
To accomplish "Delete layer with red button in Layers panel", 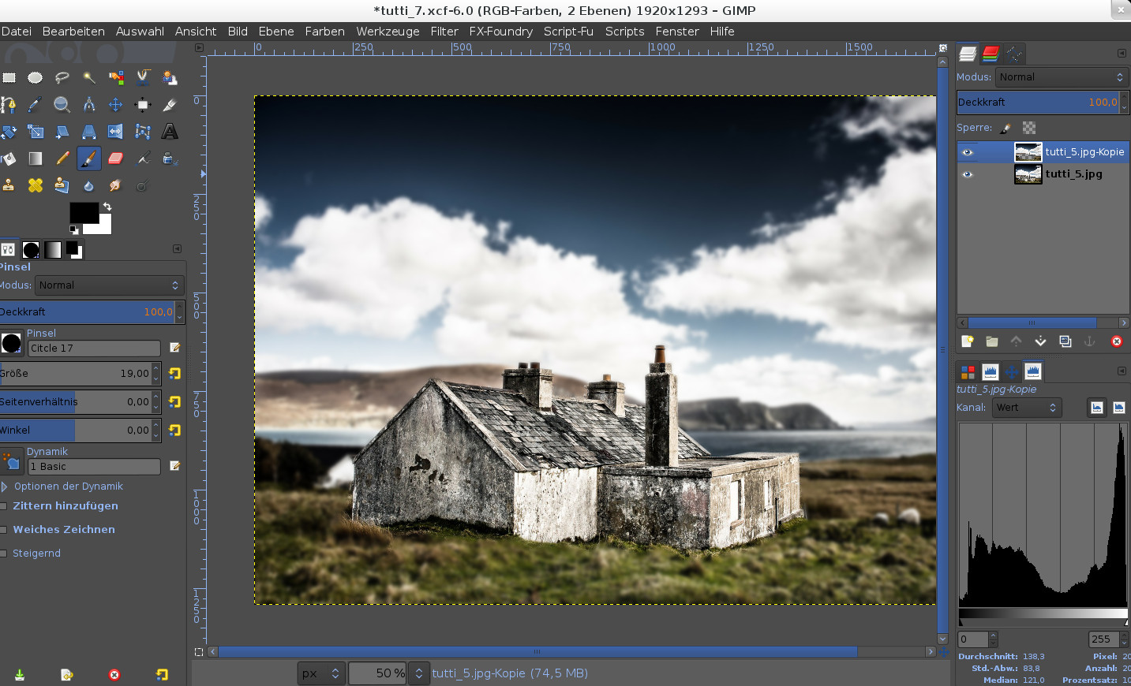I will point(1116,341).
